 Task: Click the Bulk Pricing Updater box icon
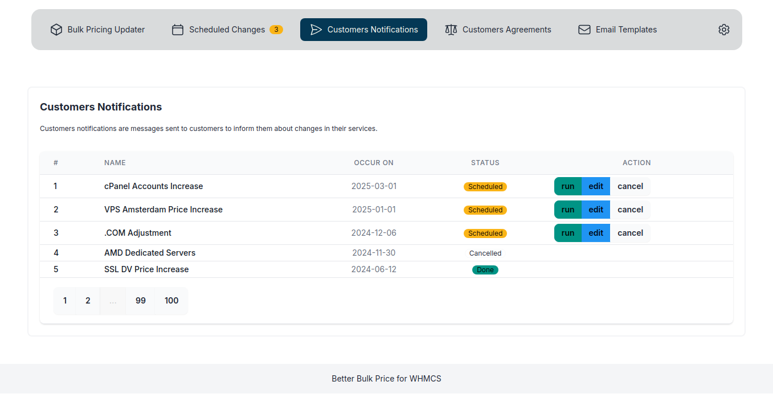(56, 29)
